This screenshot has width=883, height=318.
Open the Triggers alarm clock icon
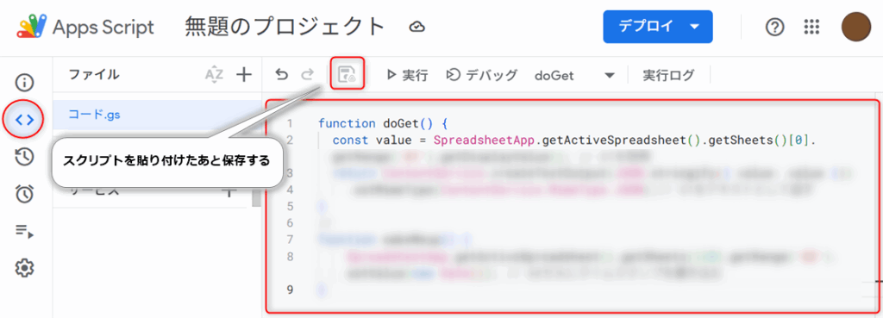point(24,194)
